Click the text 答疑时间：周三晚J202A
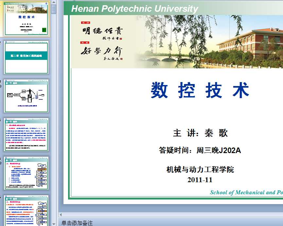 (x=200, y=150)
